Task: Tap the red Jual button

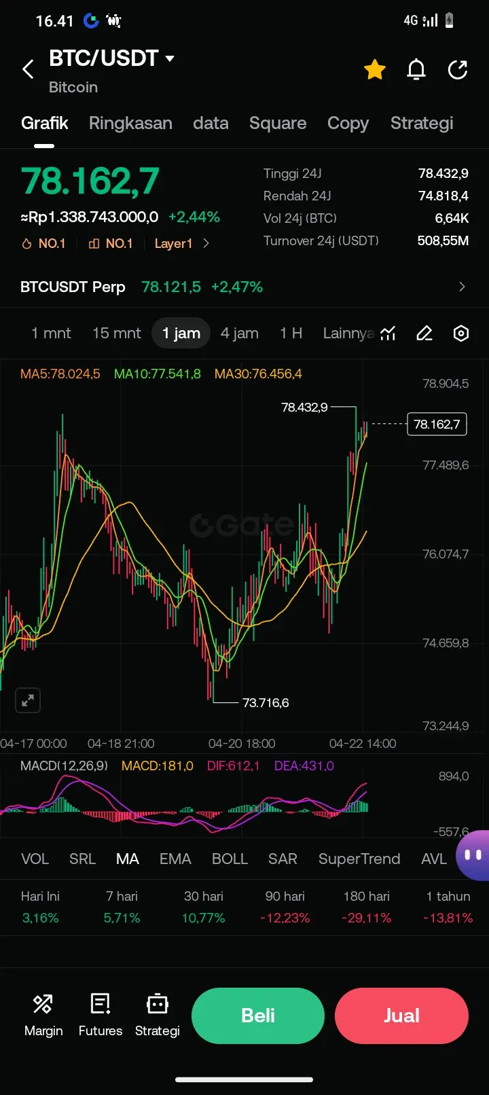Action: coord(401,1016)
